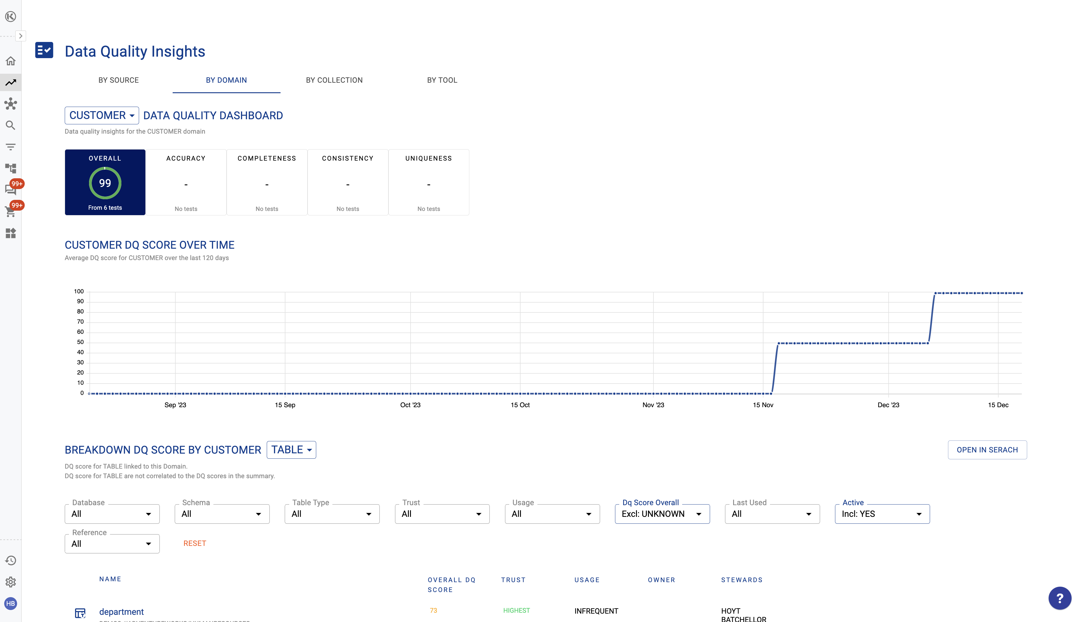Image resolution: width=1079 pixels, height=622 pixels.
Task: Expand the sidebar with chevron arrow
Action: (20, 36)
